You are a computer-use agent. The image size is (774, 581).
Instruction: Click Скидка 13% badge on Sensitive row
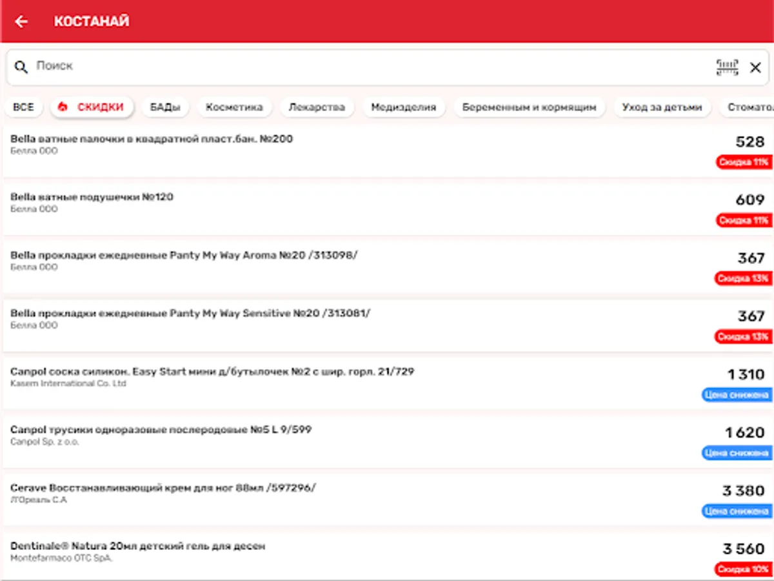click(744, 336)
